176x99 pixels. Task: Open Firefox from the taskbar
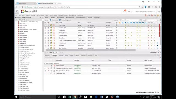(112, 97)
